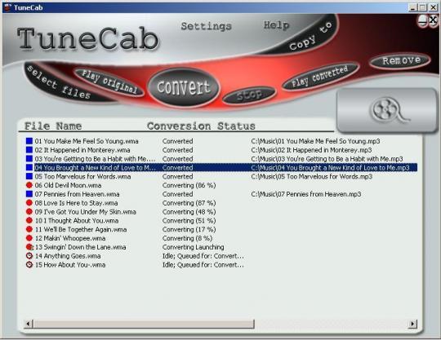Screen dimensions: 441x340
Task: Select file 02 It Happened in Monterey.wma
Action: tap(82, 150)
